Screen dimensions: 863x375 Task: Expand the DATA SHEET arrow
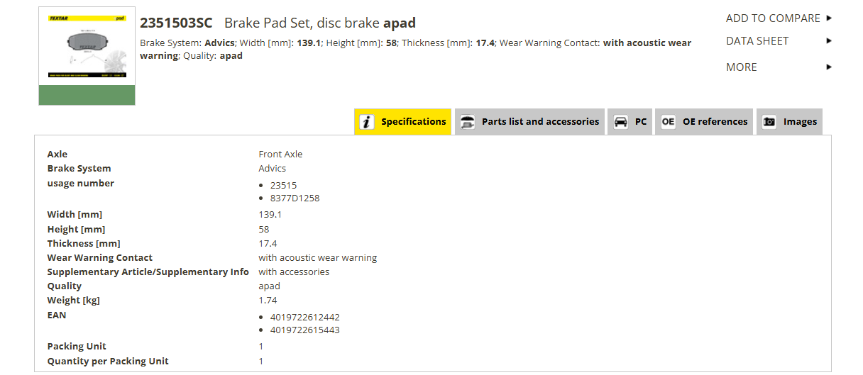pos(829,41)
